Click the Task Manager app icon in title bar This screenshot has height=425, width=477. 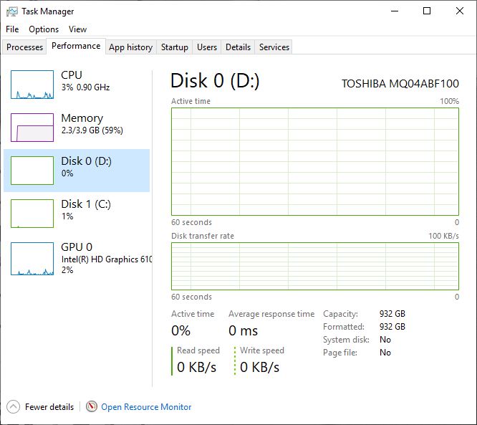tap(11, 11)
